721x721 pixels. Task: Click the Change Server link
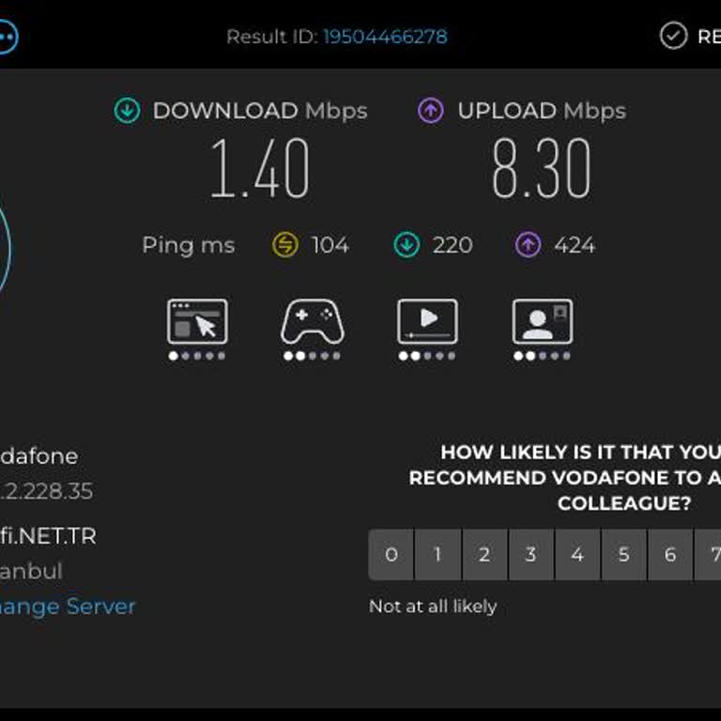68,606
